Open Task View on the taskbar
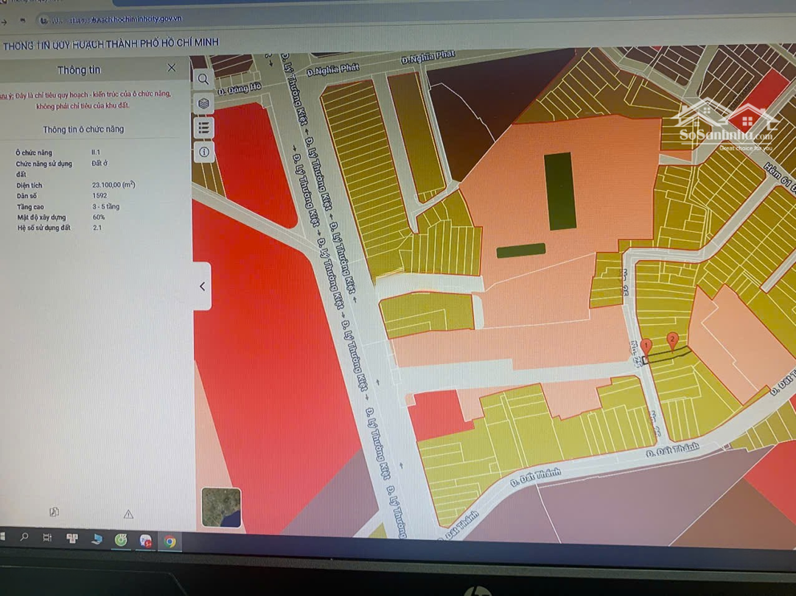This screenshot has height=596, width=796. pyautogui.click(x=47, y=538)
